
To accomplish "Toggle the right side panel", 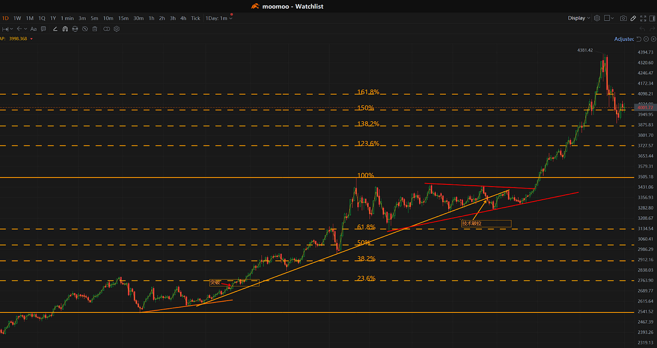I will pyautogui.click(x=652, y=18).
